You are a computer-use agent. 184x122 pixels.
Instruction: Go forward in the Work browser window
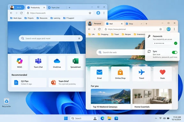pyautogui.click(x=16, y=13)
